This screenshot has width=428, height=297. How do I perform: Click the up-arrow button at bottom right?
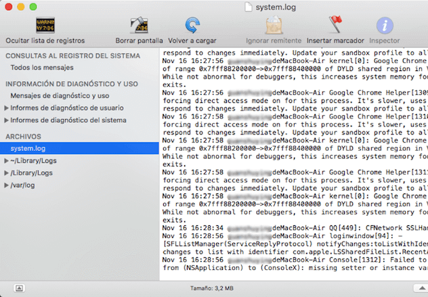(421, 288)
